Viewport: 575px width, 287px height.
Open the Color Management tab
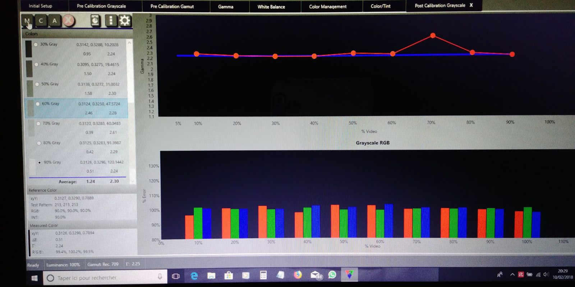[328, 6]
